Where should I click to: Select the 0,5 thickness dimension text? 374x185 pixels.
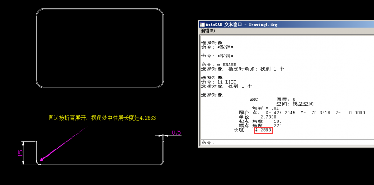click(176, 132)
